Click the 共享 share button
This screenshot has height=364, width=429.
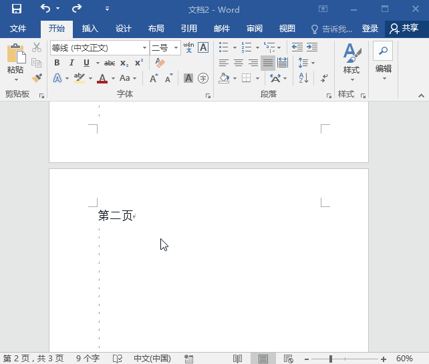405,29
